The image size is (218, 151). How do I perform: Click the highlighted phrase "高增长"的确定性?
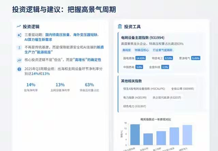tap(87, 60)
